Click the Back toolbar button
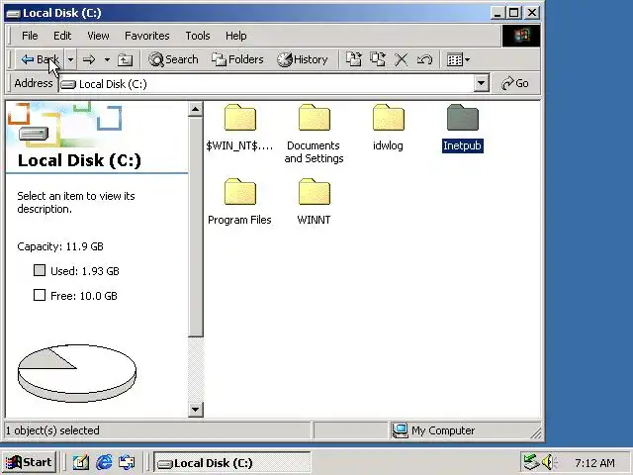The height and width of the screenshot is (475, 633). pos(40,59)
